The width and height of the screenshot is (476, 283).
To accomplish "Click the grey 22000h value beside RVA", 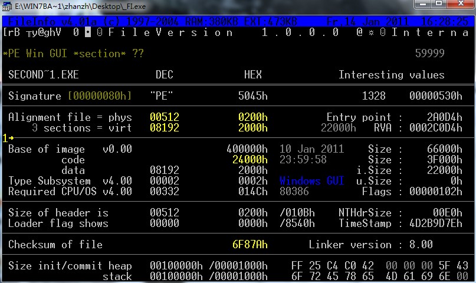I will tap(339, 128).
